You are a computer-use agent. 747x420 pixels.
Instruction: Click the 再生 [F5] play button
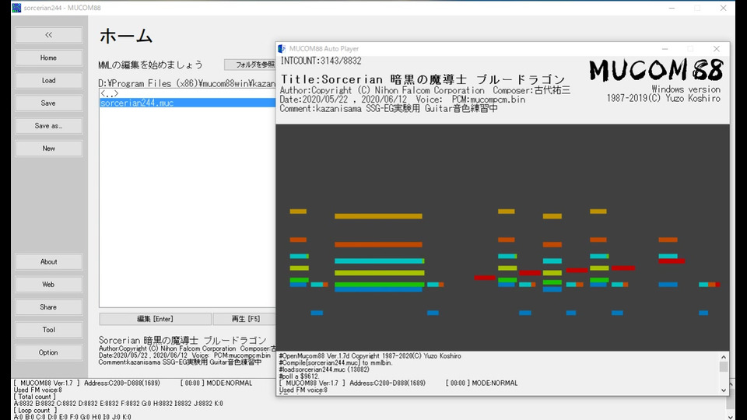click(x=244, y=319)
